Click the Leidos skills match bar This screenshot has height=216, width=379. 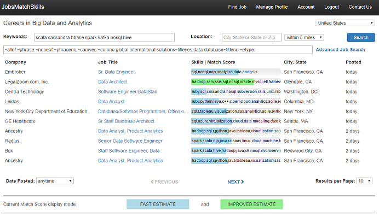(236, 102)
